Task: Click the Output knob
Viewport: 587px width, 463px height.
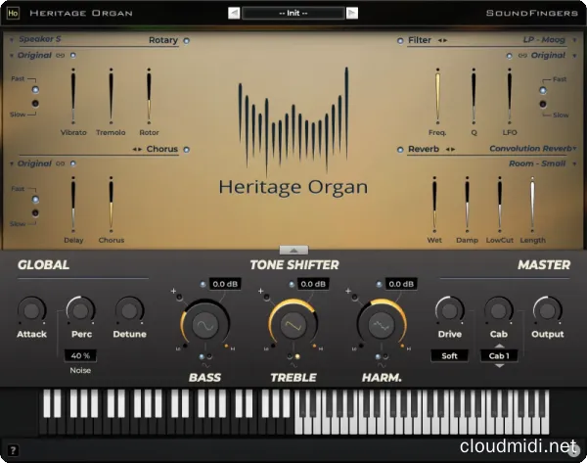Action: point(547,310)
